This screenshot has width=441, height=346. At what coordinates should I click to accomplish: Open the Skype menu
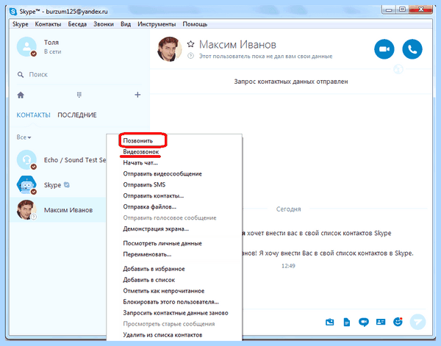21,24
